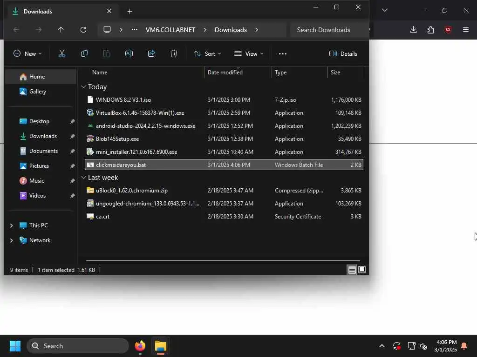Click the Rename icon in the toolbar
Screen dimensions: 477x357
click(x=129, y=54)
